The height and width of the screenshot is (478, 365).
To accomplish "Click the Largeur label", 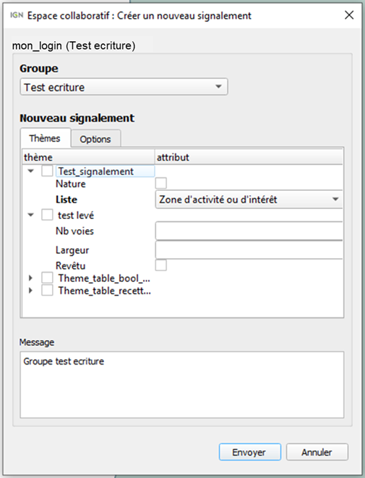I will pos(72,250).
